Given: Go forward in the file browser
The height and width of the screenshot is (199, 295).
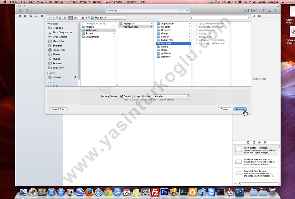Looking at the screenshot, I should point(54,17).
